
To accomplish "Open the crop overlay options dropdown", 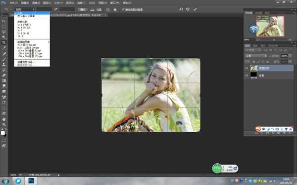I will 108,10.
